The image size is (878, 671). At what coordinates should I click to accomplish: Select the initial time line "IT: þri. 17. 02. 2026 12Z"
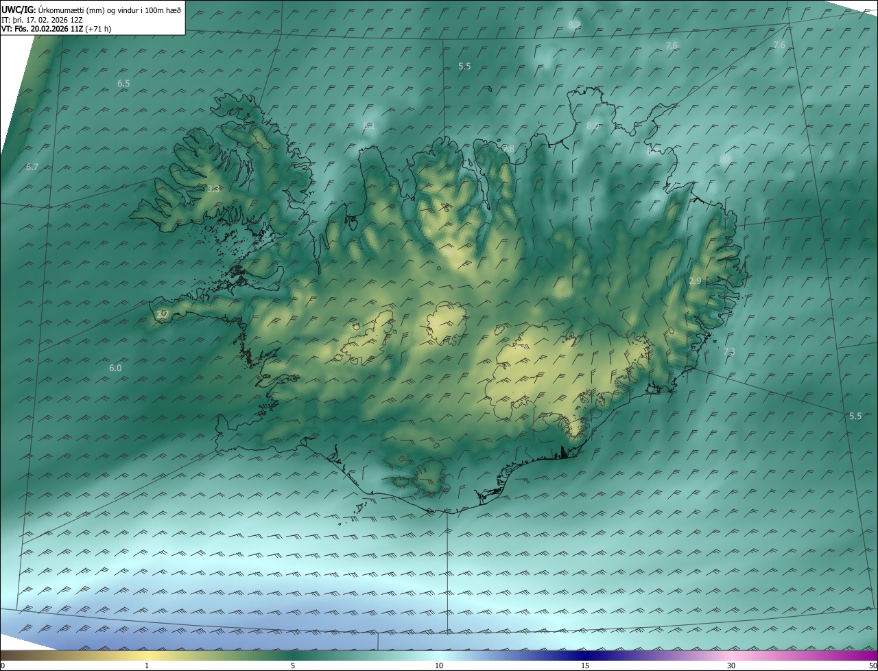(43, 19)
